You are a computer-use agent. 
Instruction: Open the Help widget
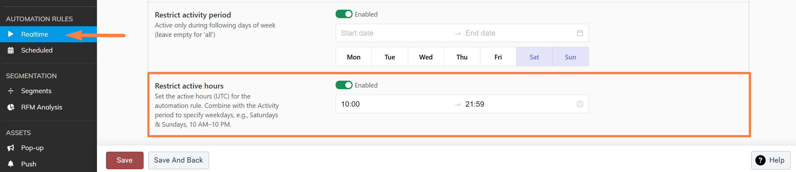click(771, 160)
